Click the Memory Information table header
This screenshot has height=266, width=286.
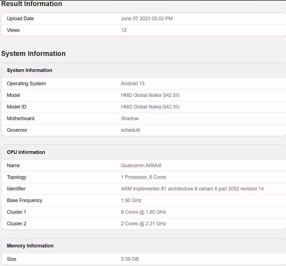pyautogui.click(x=30, y=246)
